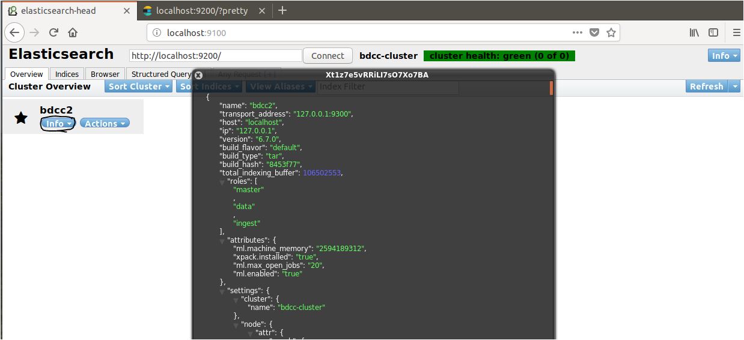
Task: Open the Sort Indices dropdown
Action: [x=209, y=87]
